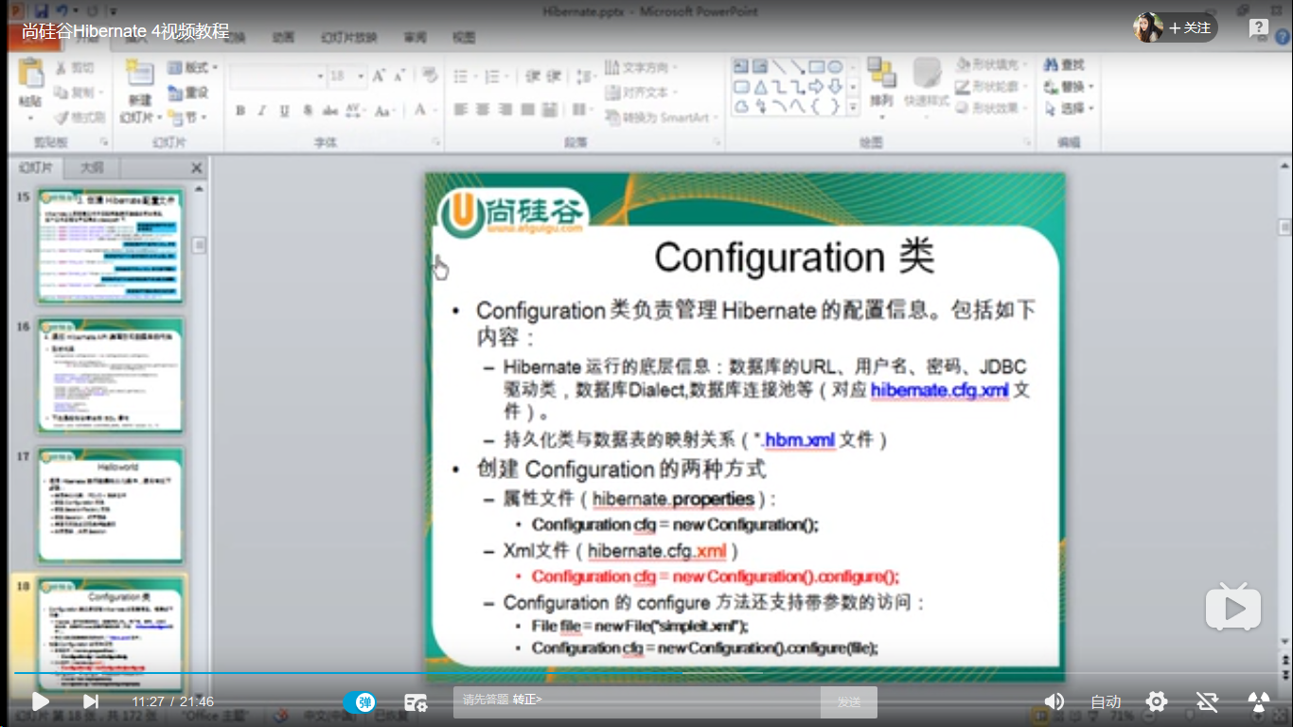The image size is (1293, 727).
Task: Click the 发送 send button
Action: tap(849, 702)
